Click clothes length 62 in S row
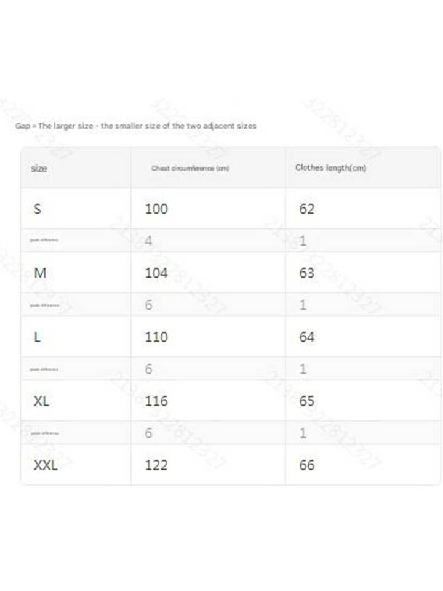This screenshot has width=443, height=591. pyautogui.click(x=306, y=209)
